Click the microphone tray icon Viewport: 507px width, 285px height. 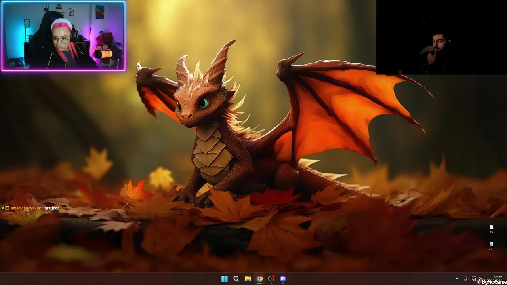click(465, 279)
